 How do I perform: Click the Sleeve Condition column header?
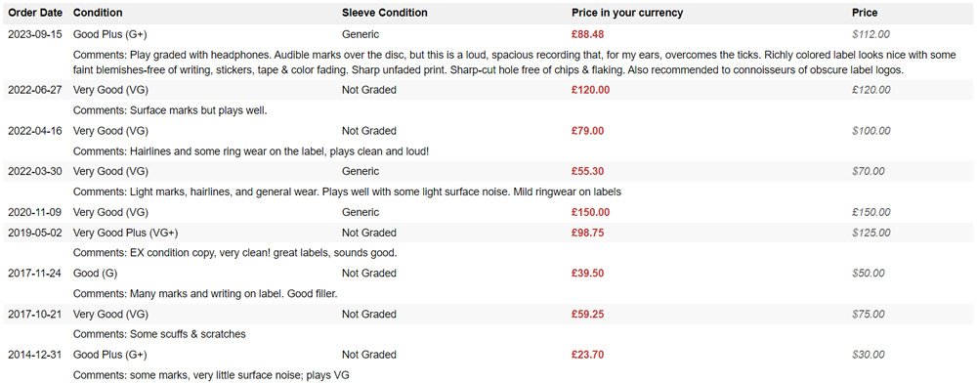tap(384, 13)
